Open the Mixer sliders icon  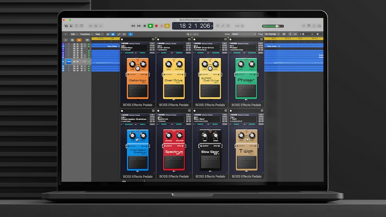click(96, 26)
